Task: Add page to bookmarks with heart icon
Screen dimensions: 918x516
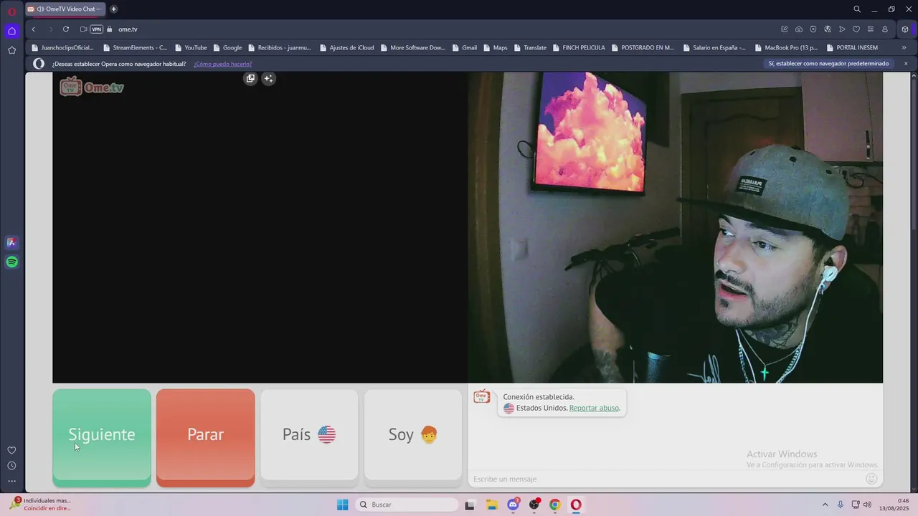Action: click(x=856, y=29)
